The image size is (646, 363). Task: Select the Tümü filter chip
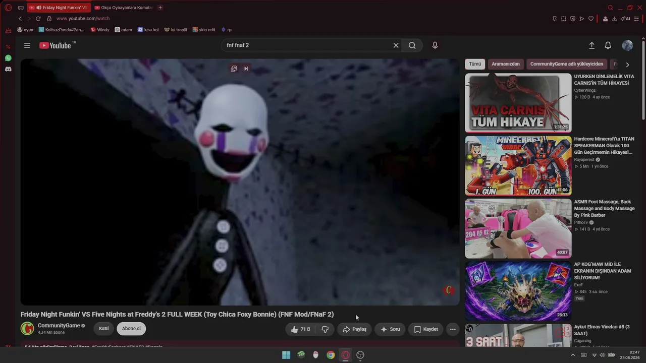475,64
